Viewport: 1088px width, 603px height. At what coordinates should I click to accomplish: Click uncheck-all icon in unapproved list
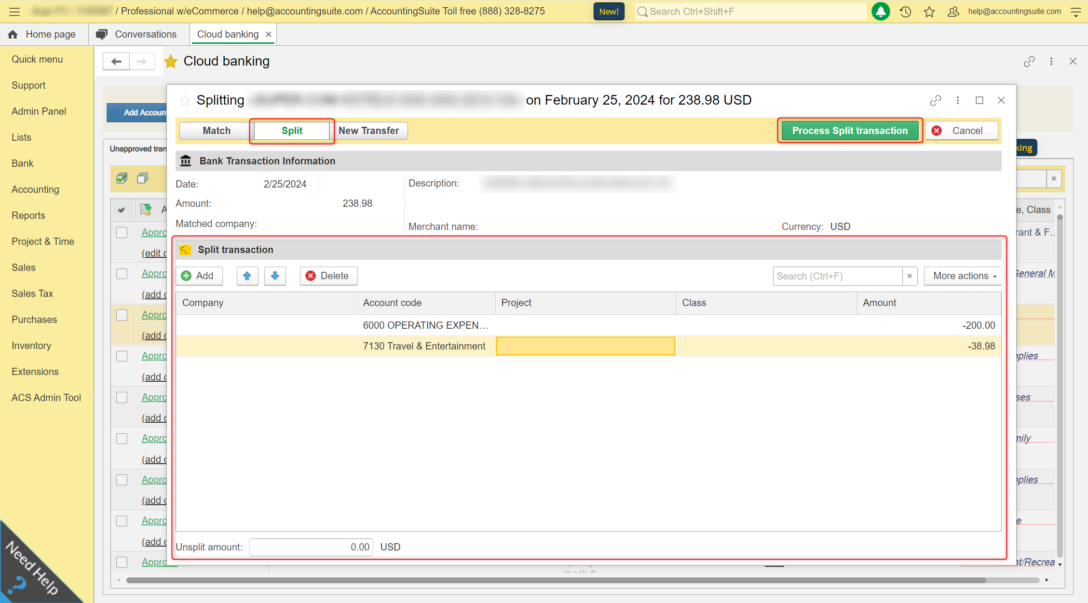tap(142, 178)
